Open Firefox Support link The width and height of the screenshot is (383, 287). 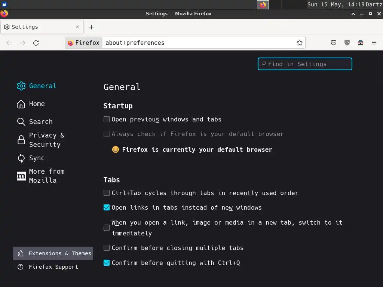(x=48, y=267)
